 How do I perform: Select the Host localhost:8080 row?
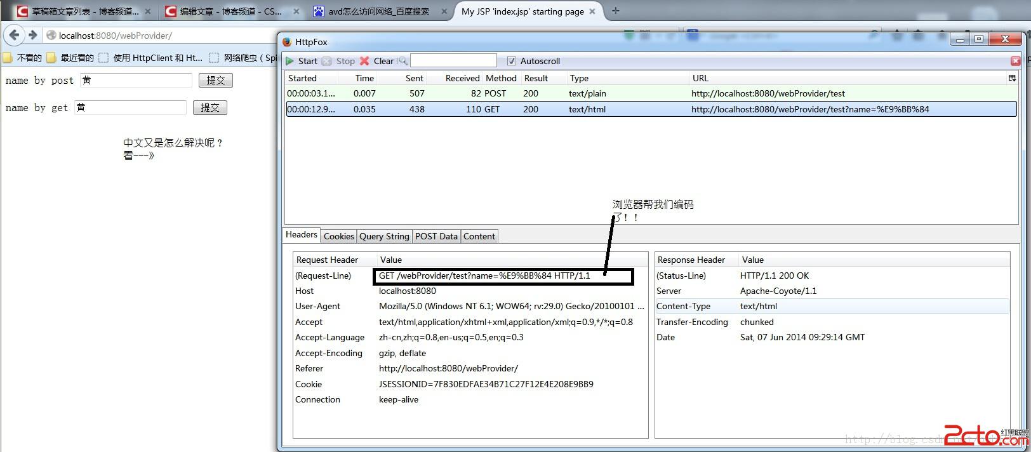click(470, 291)
